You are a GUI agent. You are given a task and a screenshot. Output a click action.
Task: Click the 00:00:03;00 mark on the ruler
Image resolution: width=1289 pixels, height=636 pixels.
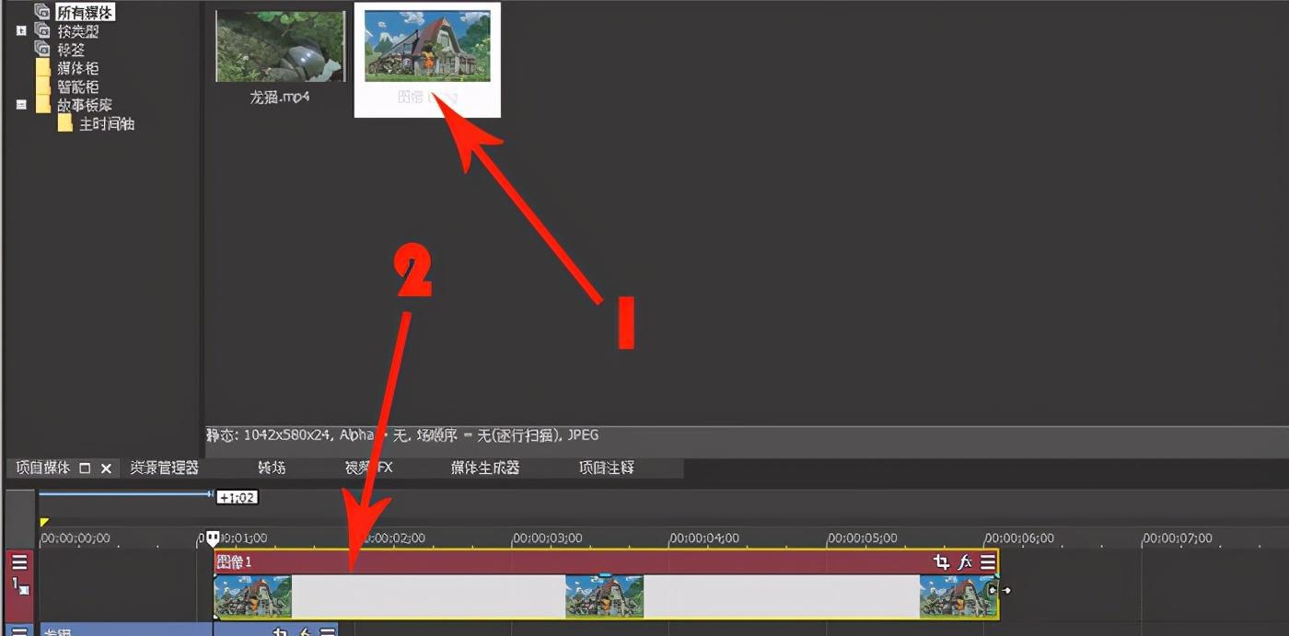click(549, 538)
